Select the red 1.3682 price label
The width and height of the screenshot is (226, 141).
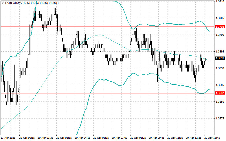pos(220,93)
